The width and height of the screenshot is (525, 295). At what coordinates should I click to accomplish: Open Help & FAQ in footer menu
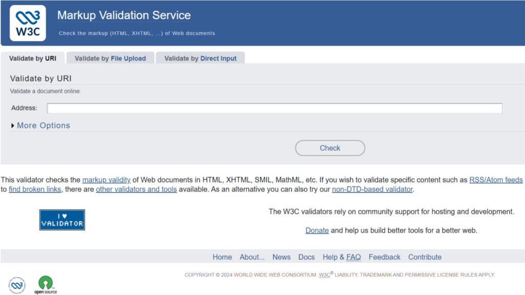(341, 257)
